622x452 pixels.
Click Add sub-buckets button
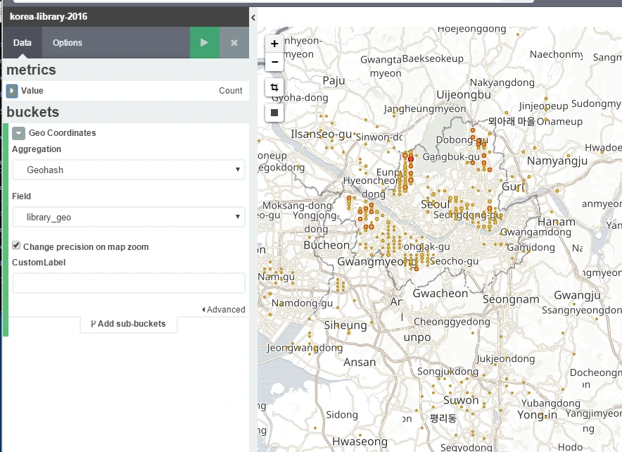coord(128,324)
